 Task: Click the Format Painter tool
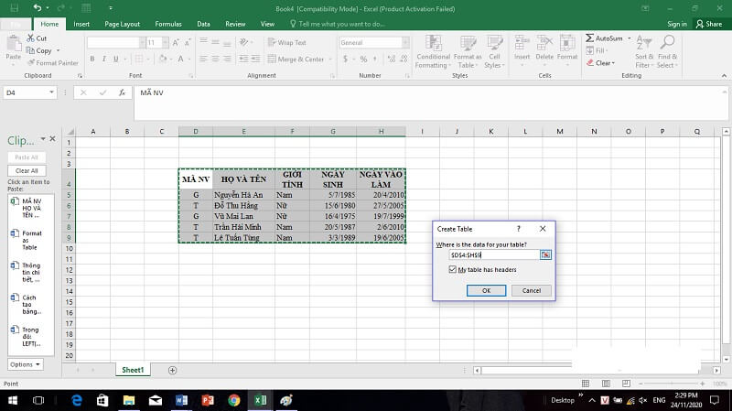click(x=54, y=63)
